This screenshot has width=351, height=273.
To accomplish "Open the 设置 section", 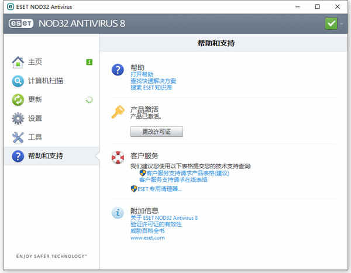I will pos(35,118).
